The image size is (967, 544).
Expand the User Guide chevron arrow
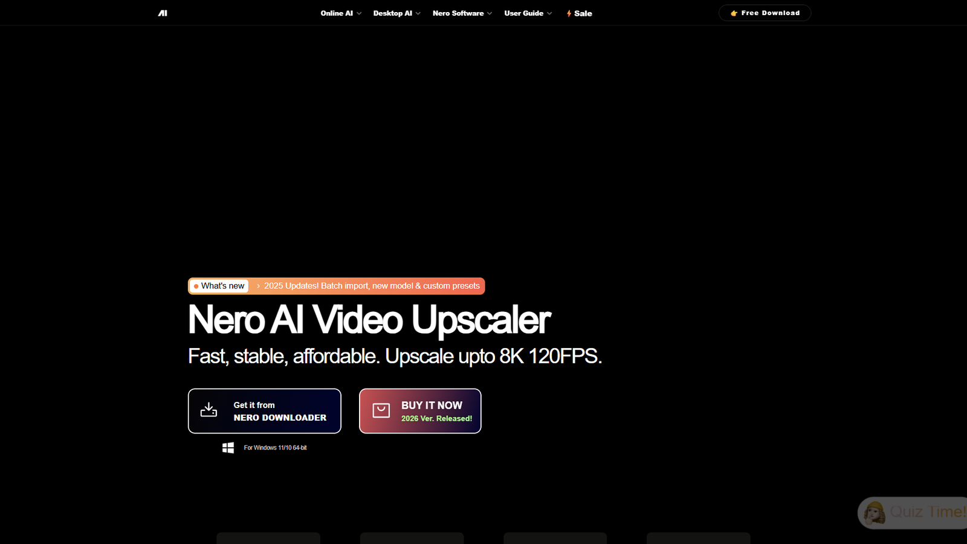click(549, 13)
